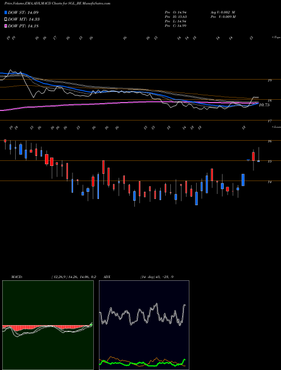Click the '10.75' label on EMA chart
The image size is (281, 370).
264,105
